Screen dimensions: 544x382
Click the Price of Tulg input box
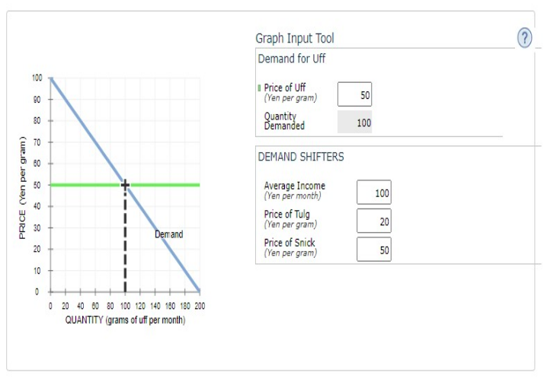373,221
